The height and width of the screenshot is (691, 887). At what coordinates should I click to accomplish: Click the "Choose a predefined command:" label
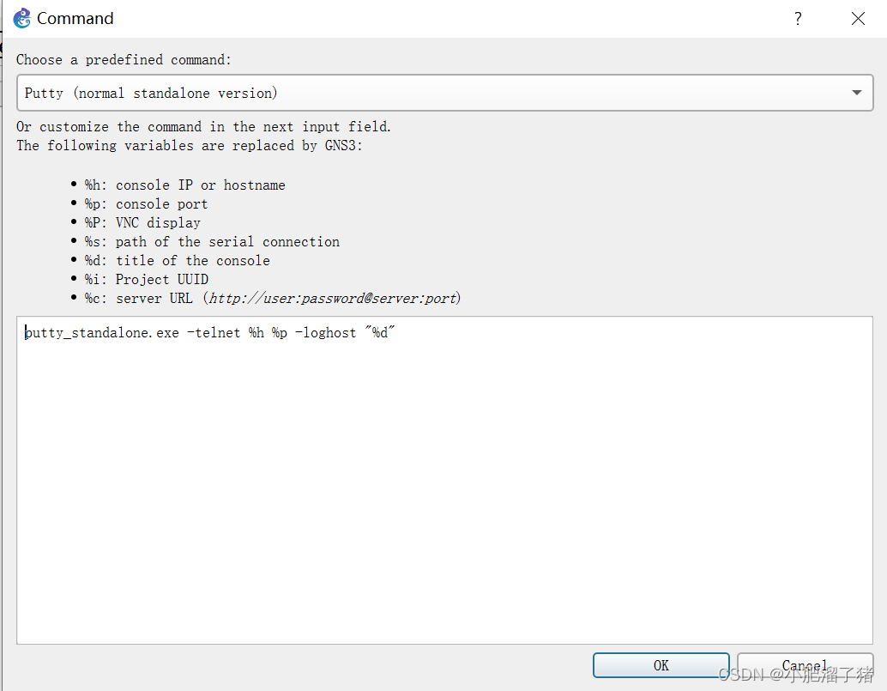coord(124,60)
